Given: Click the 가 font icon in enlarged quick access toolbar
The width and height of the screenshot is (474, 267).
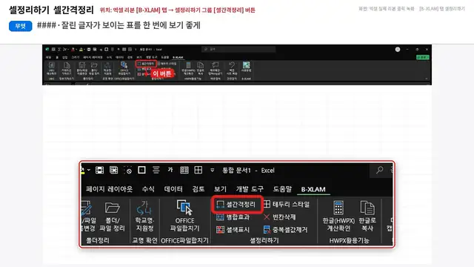Looking at the screenshot, I should click(170, 170).
